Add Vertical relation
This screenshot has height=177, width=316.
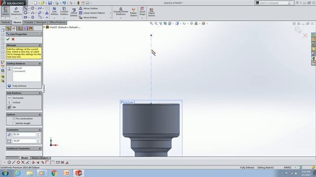click(14, 102)
